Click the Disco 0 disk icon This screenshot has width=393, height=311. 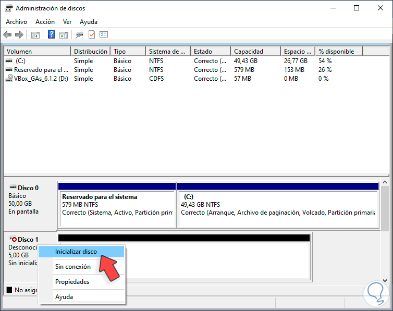pos(13,187)
